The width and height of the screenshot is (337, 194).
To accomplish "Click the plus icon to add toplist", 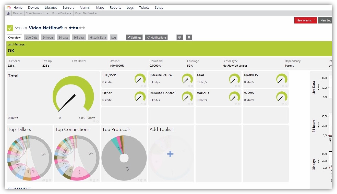I will 170,154.
